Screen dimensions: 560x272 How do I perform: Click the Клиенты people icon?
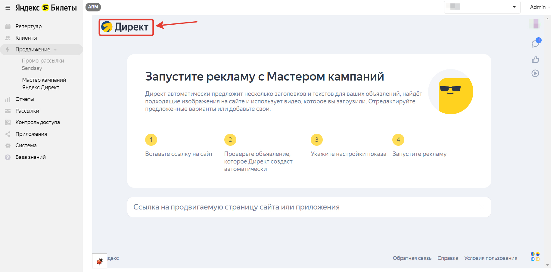8,38
